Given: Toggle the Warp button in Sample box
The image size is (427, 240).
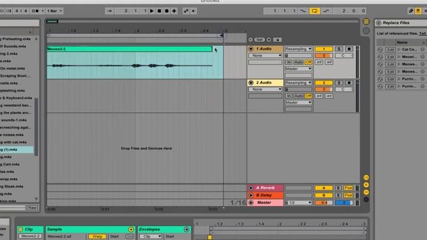Looking at the screenshot, I should pyautogui.click(x=97, y=237).
